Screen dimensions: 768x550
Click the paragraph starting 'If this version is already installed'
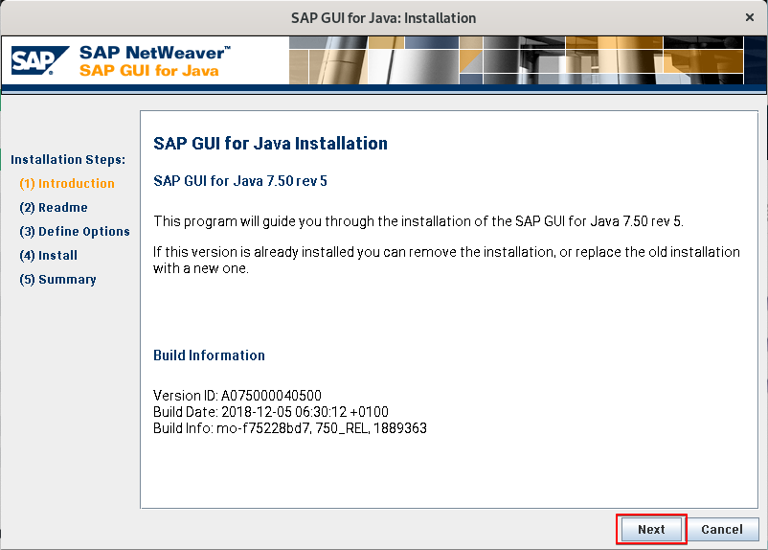point(446,260)
